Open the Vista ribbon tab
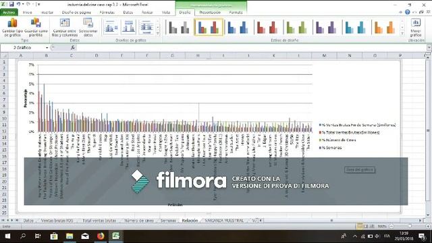 pos(166,12)
